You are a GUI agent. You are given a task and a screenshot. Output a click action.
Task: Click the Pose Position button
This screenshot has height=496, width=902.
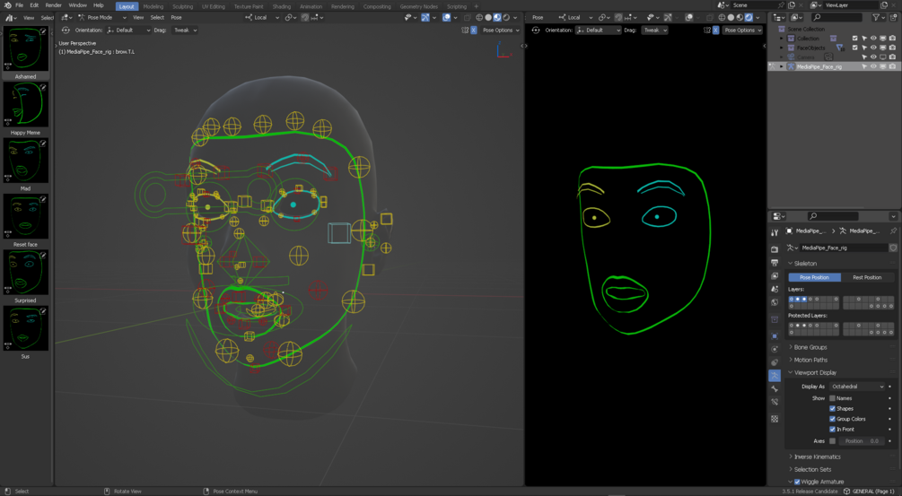(814, 278)
